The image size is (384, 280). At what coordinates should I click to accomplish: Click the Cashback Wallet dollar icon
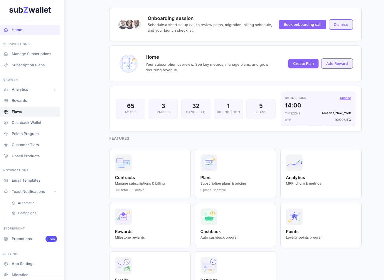(6, 123)
